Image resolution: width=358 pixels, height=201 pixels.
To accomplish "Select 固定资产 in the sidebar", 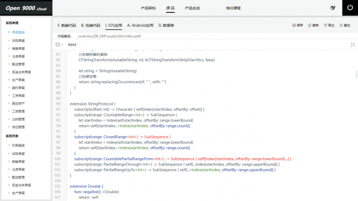I will tap(18, 103).
